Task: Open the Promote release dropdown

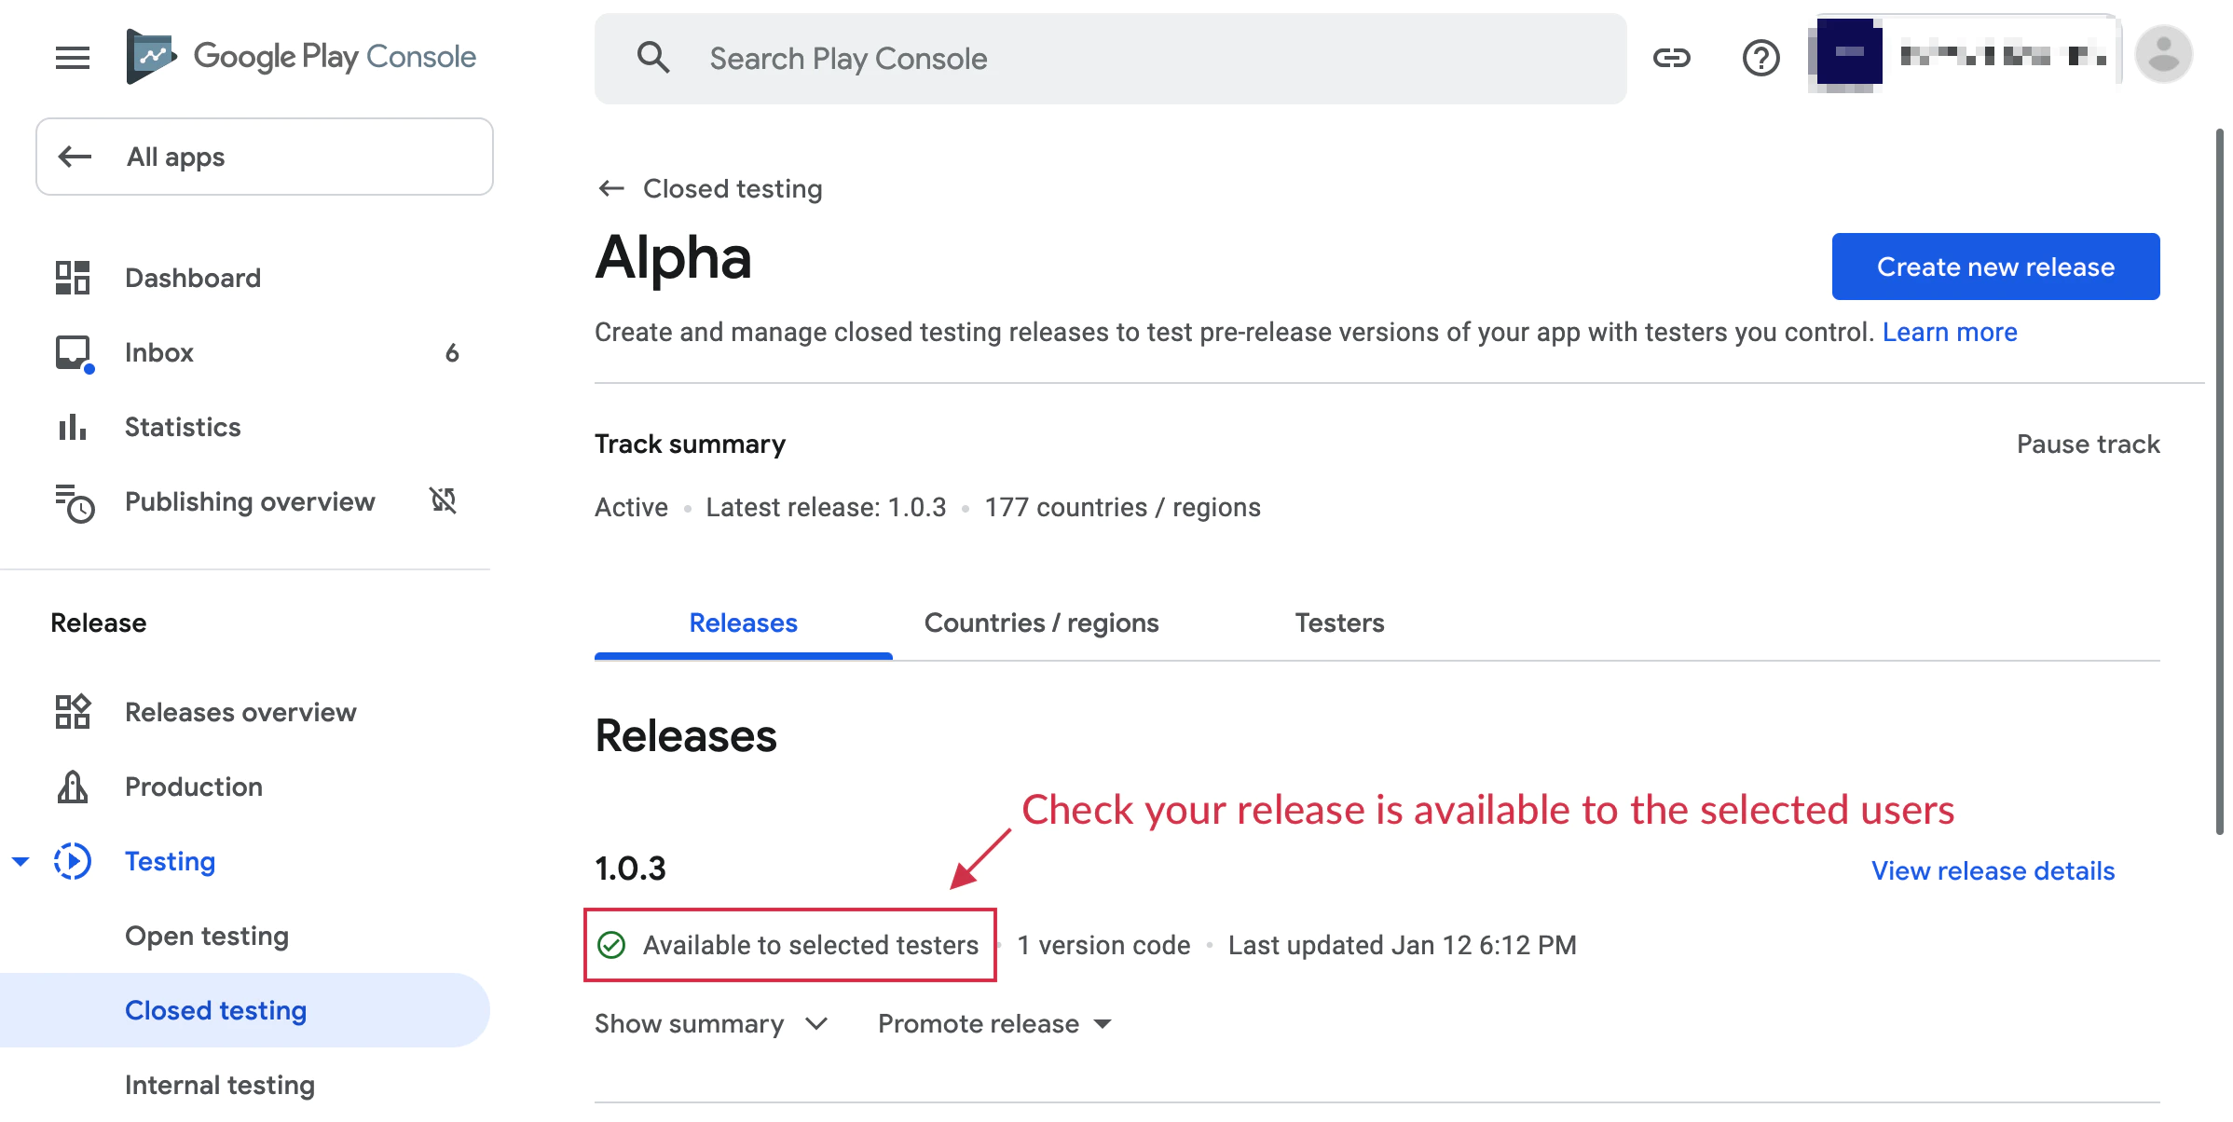Action: click(x=994, y=1023)
